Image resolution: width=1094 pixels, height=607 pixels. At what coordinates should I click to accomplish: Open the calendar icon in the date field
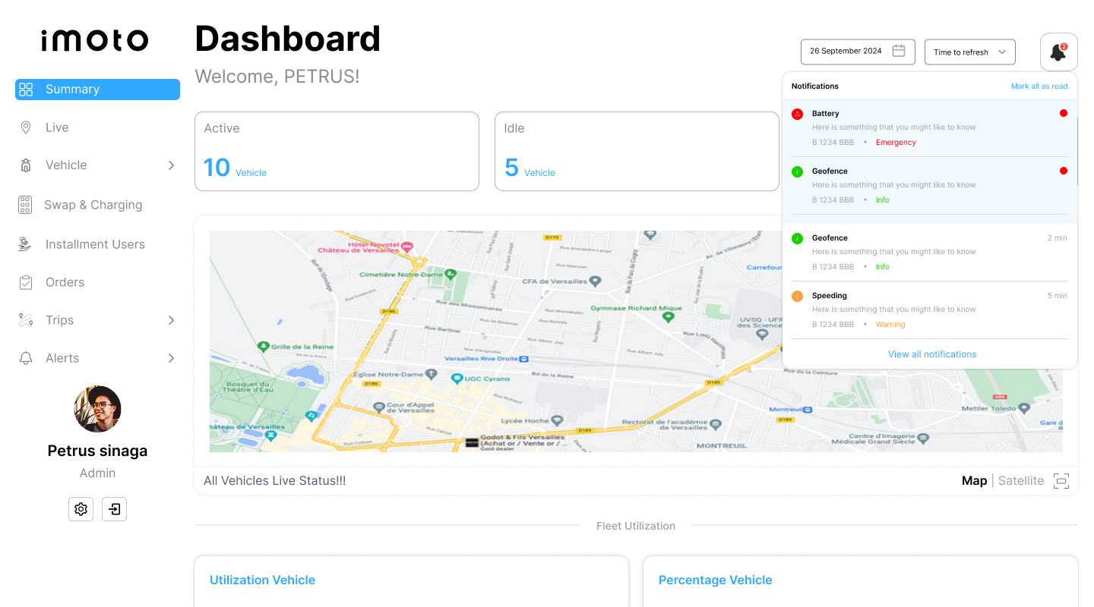pyautogui.click(x=899, y=52)
